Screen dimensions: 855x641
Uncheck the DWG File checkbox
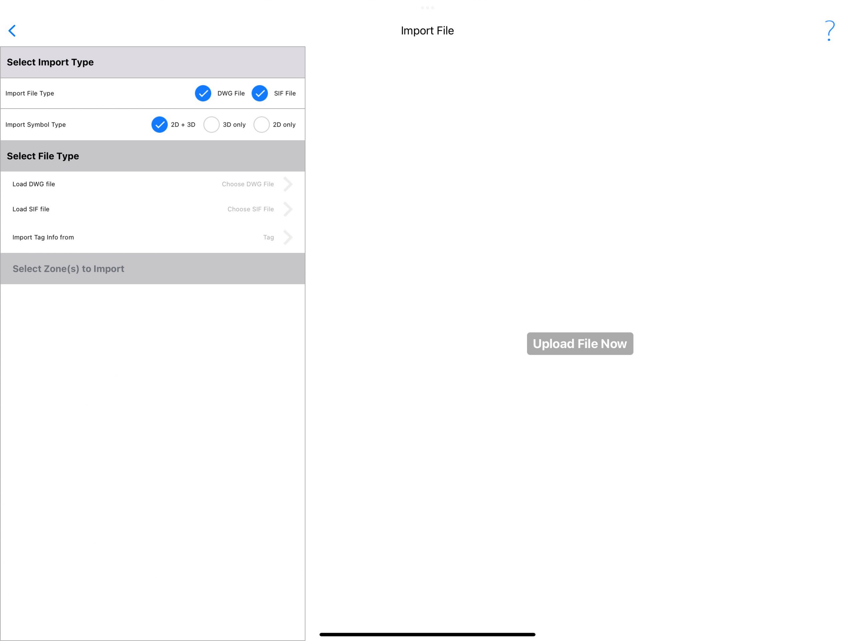pos(203,93)
